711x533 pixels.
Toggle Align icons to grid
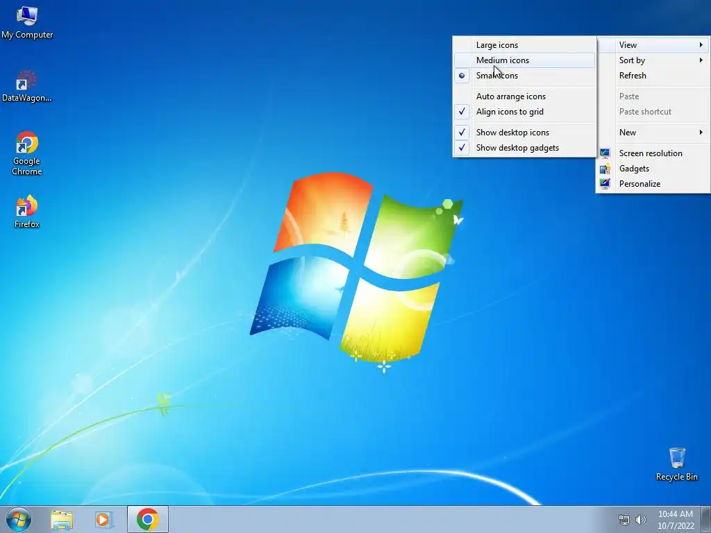click(524, 112)
